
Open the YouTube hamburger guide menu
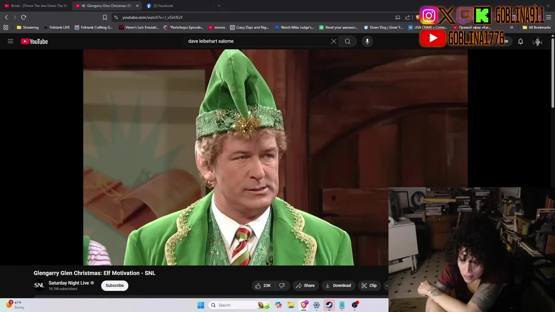(x=10, y=41)
